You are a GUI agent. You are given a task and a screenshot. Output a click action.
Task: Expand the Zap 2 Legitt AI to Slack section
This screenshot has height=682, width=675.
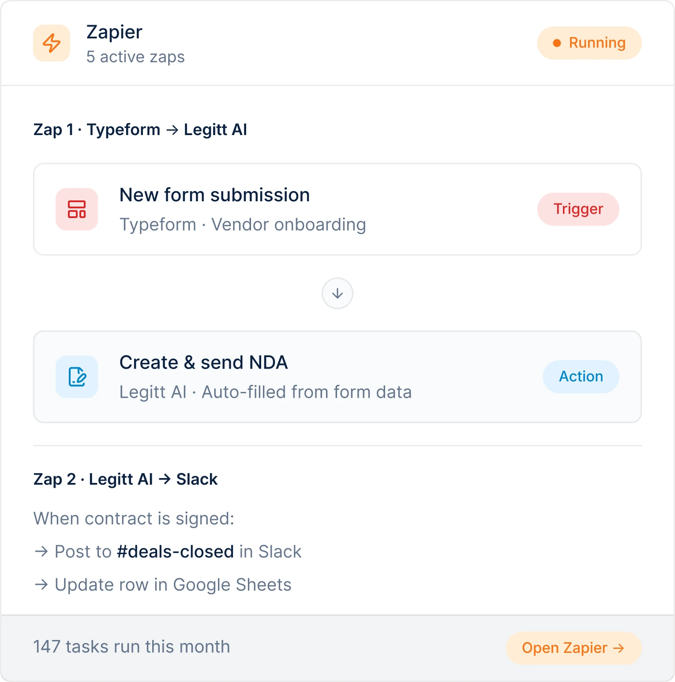pos(125,479)
